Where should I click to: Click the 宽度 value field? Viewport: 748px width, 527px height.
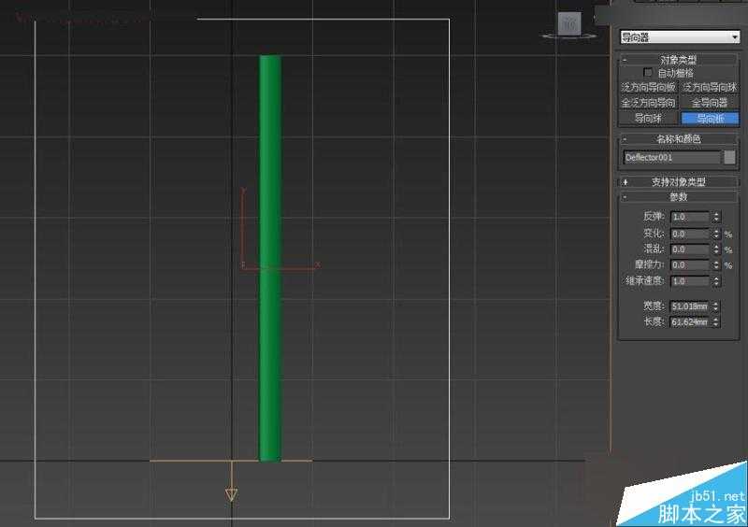(x=690, y=306)
